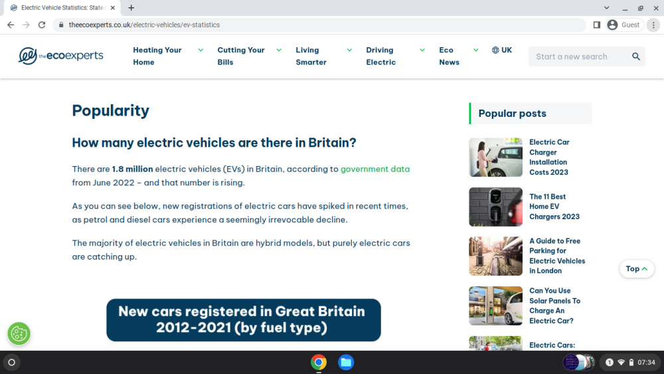664x374 pixels.
Task: Expand the Eco News chevron
Action: pos(476,50)
